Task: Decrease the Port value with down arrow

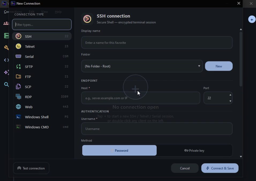Action: pos(230,101)
